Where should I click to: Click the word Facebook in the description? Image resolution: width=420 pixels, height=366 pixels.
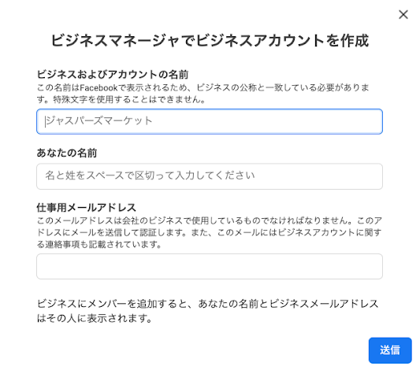[98, 87]
